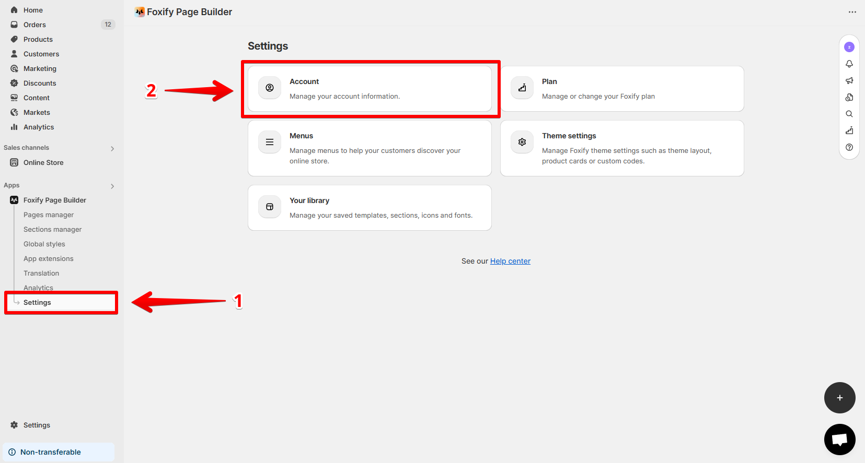Click the Content sidebar icon

[14, 98]
